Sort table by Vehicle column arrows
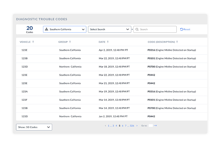This screenshot has height=147, width=221. pyautogui.click(x=33, y=42)
